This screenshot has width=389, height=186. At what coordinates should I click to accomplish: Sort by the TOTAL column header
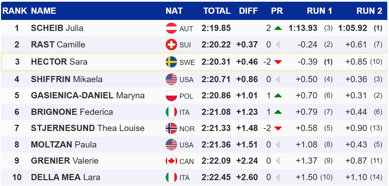[217, 11]
